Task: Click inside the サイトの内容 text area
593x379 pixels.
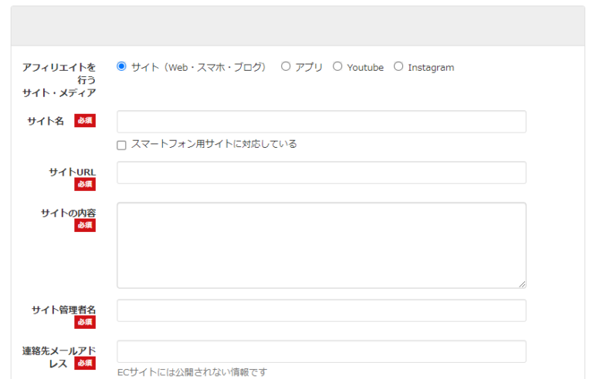Action: [321, 245]
